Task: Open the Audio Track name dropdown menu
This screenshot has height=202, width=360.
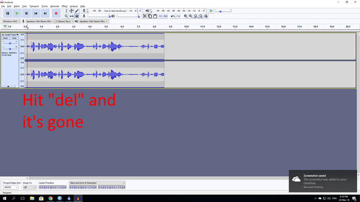Action: (11, 35)
